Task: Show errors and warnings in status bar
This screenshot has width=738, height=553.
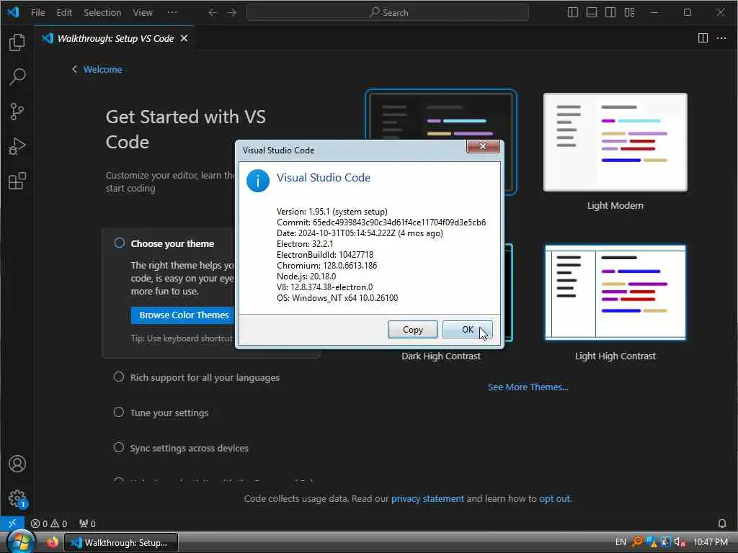Action: [x=49, y=523]
